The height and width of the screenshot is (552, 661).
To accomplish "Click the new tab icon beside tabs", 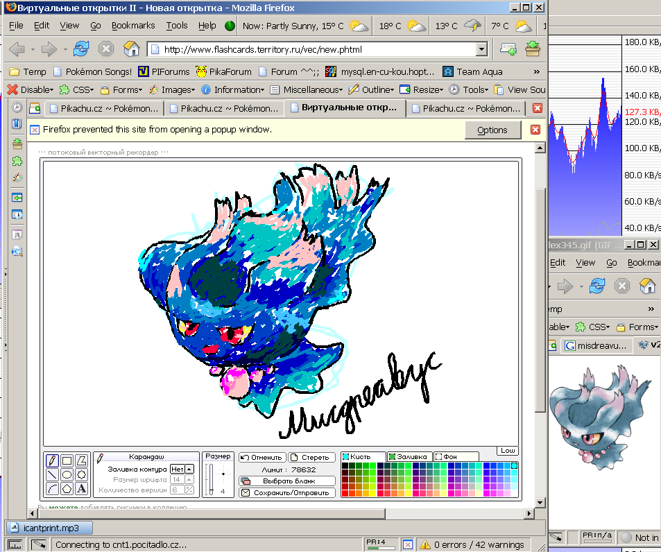I will coord(35,109).
